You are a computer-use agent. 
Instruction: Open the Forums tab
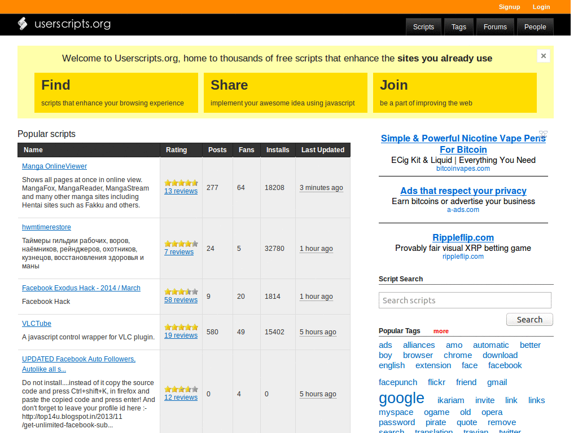[495, 27]
